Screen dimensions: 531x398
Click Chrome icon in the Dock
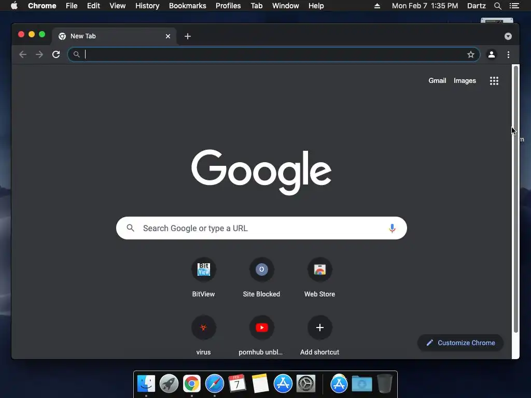192,384
